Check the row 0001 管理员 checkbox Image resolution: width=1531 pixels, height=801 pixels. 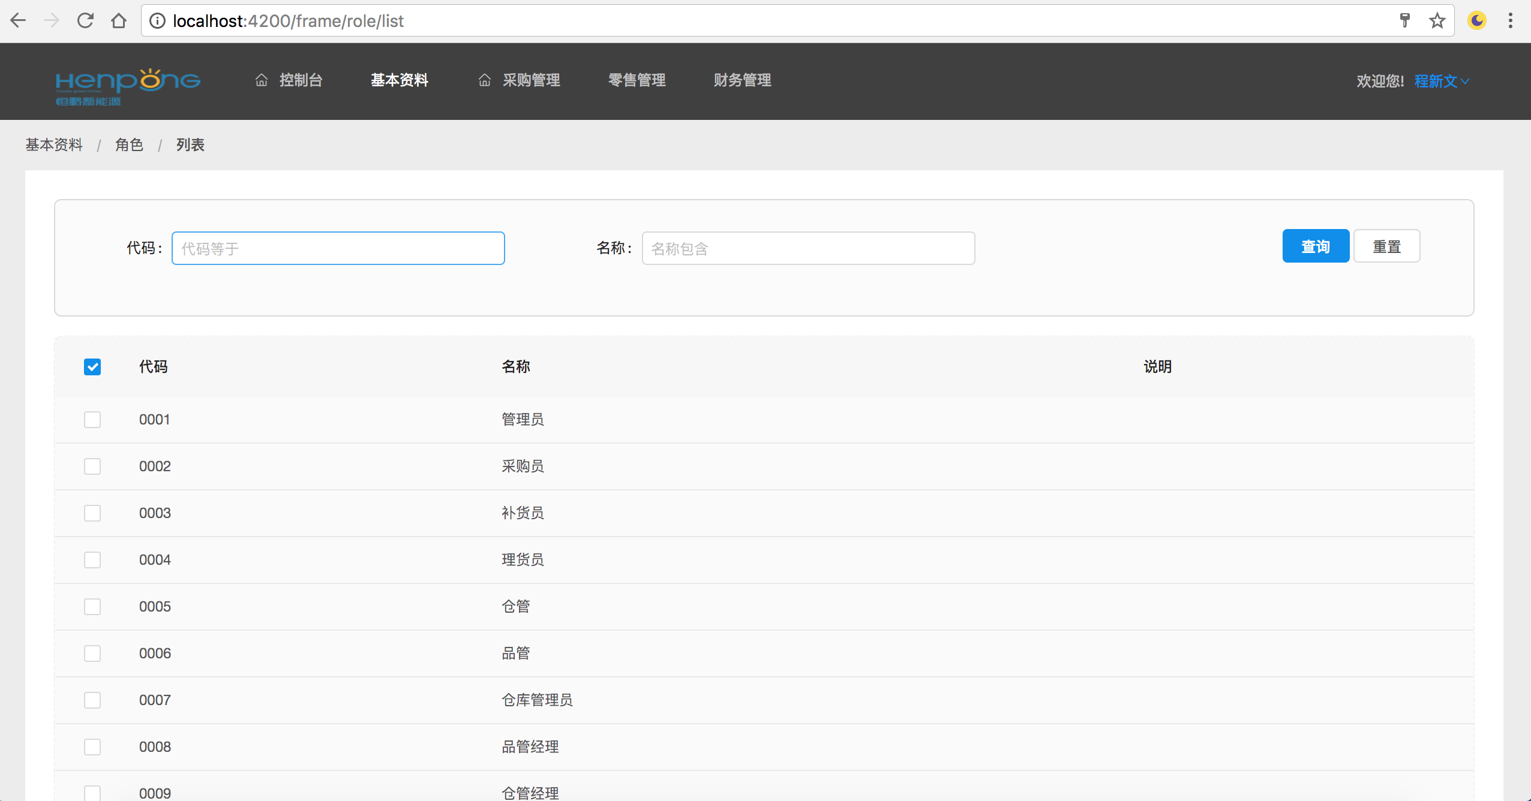[92, 420]
